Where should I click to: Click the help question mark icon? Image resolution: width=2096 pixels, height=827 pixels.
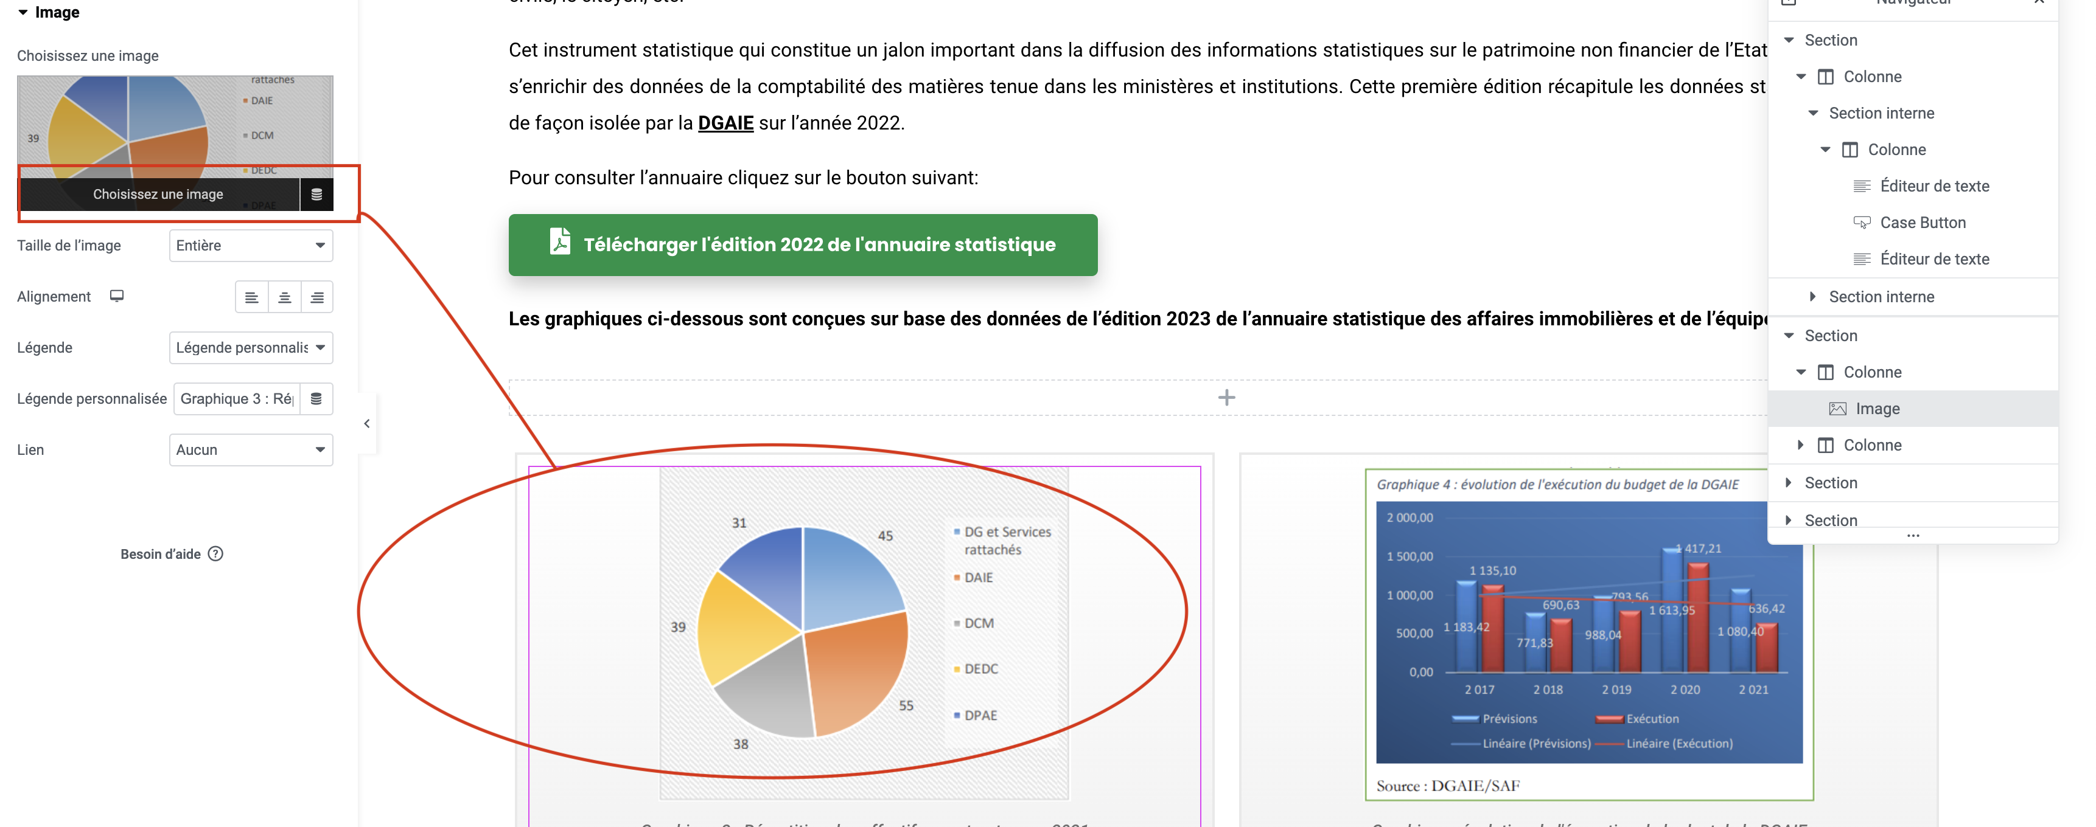click(215, 554)
